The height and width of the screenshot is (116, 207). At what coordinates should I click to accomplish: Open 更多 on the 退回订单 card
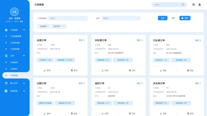[x=140, y=83]
